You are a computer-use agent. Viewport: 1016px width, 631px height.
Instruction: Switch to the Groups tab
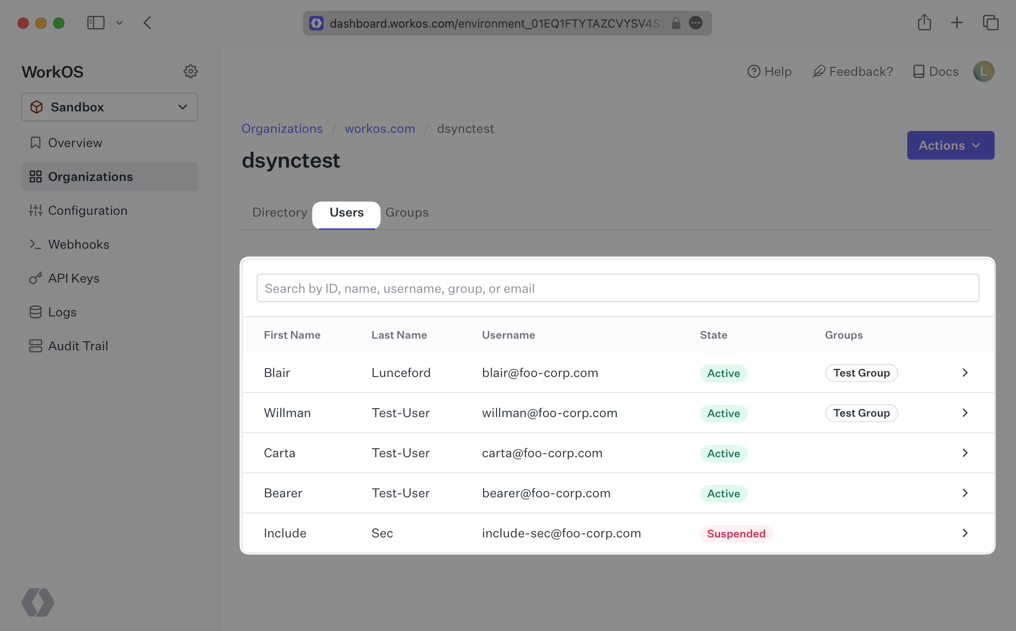(x=406, y=212)
